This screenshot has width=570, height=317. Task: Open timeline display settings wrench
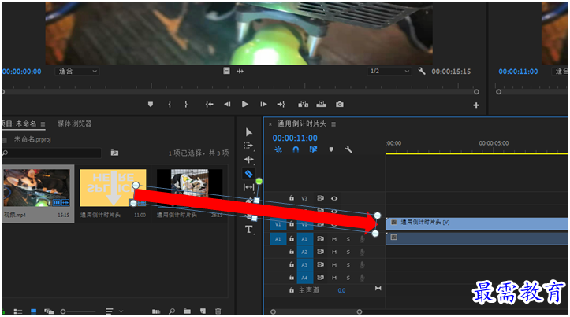(x=348, y=149)
